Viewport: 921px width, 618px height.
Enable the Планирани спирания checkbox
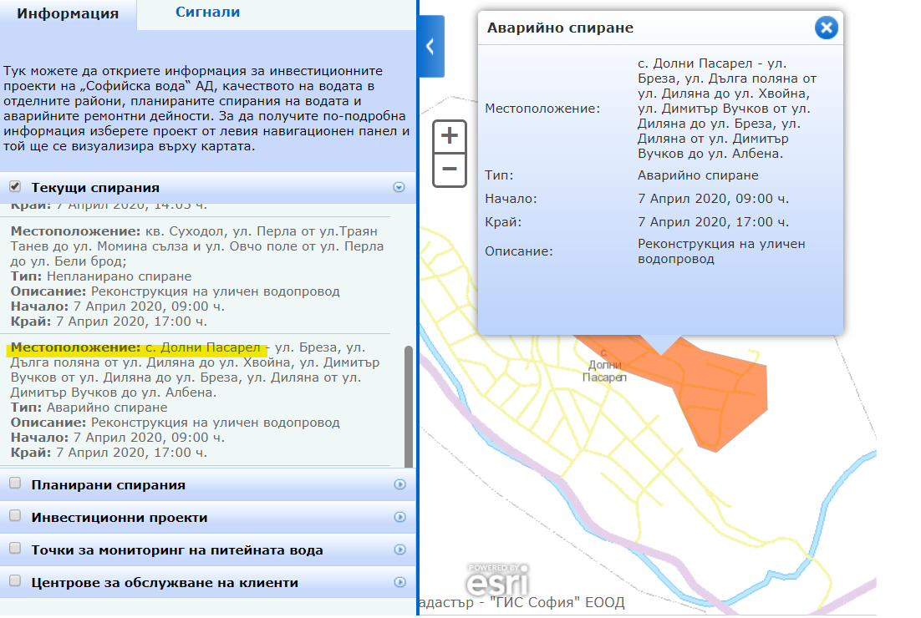click(x=15, y=483)
